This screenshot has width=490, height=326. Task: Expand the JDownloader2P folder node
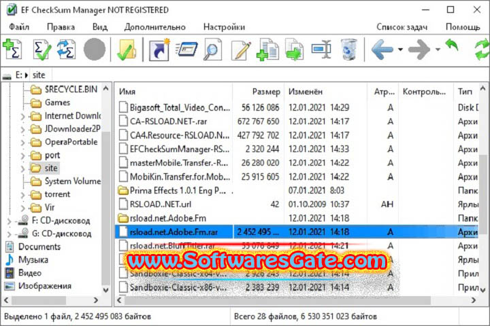click(22, 130)
